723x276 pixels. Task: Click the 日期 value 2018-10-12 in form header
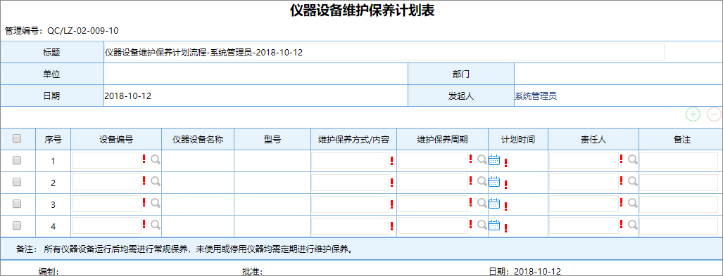[128, 96]
